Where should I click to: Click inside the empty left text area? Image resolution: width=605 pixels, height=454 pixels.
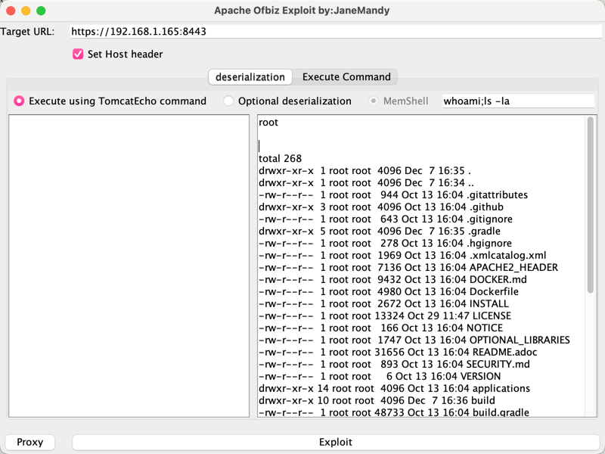coord(129,266)
